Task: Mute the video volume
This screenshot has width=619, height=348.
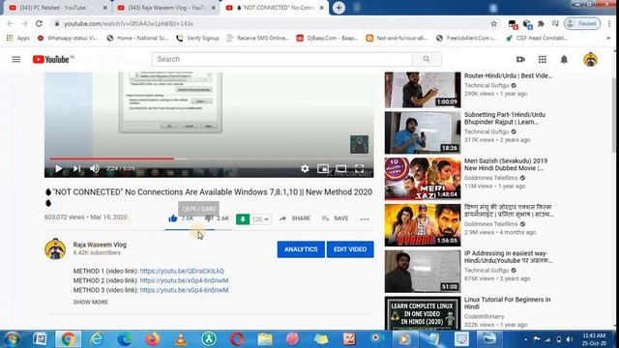Action: (x=95, y=168)
